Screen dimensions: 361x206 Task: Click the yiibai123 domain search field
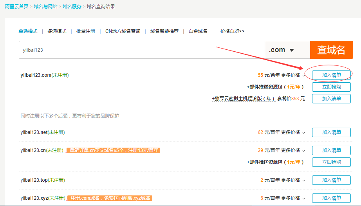pos(141,50)
